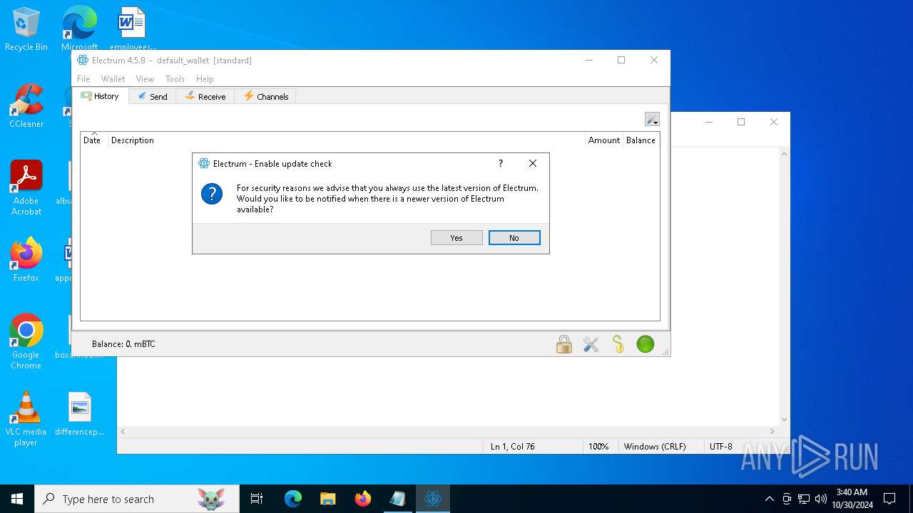This screenshot has width=913, height=513.
Task: Switch to the History tab
Action: point(100,96)
